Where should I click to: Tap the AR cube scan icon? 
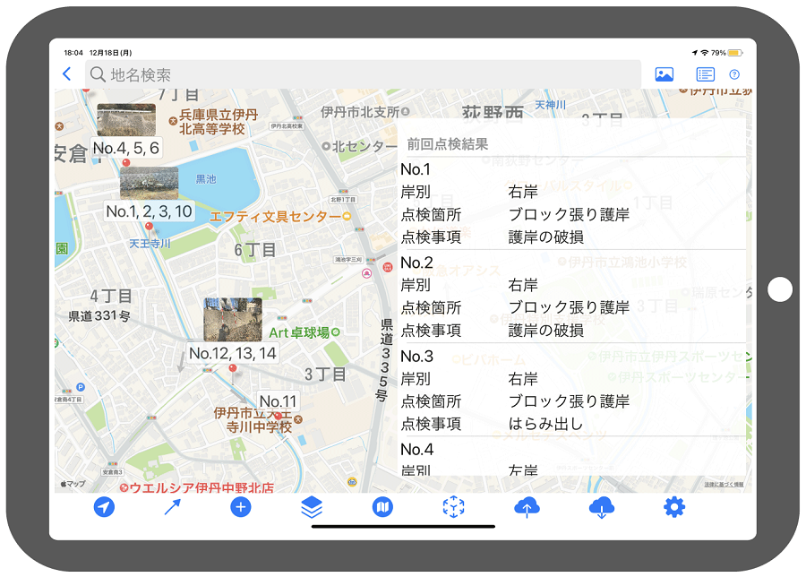pos(455,508)
